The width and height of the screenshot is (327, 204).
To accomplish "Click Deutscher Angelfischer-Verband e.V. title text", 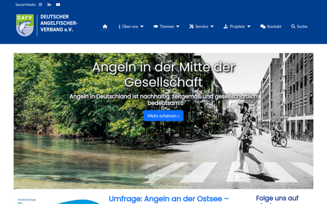I will pos(59,23).
